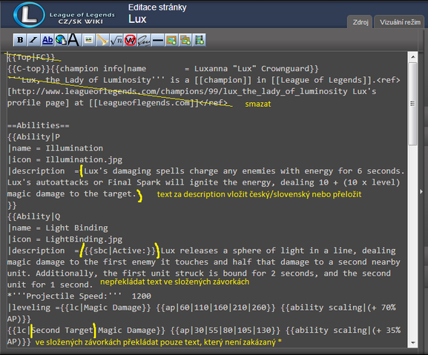Click the scrollbar down arrow
The image size is (428, 355).
(412, 342)
